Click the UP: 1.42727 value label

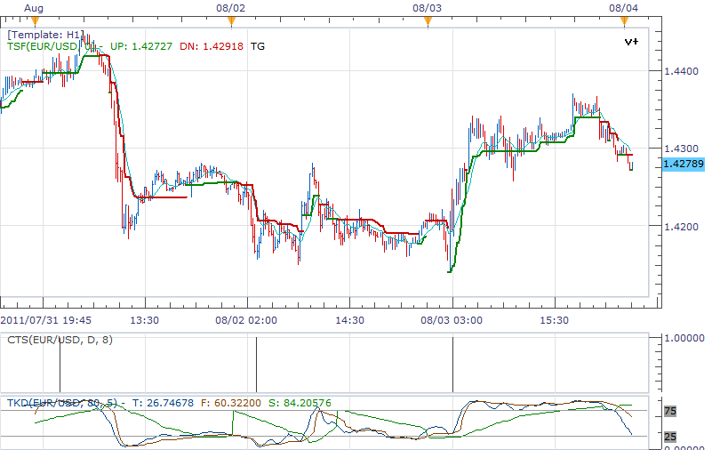(x=141, y=46)
